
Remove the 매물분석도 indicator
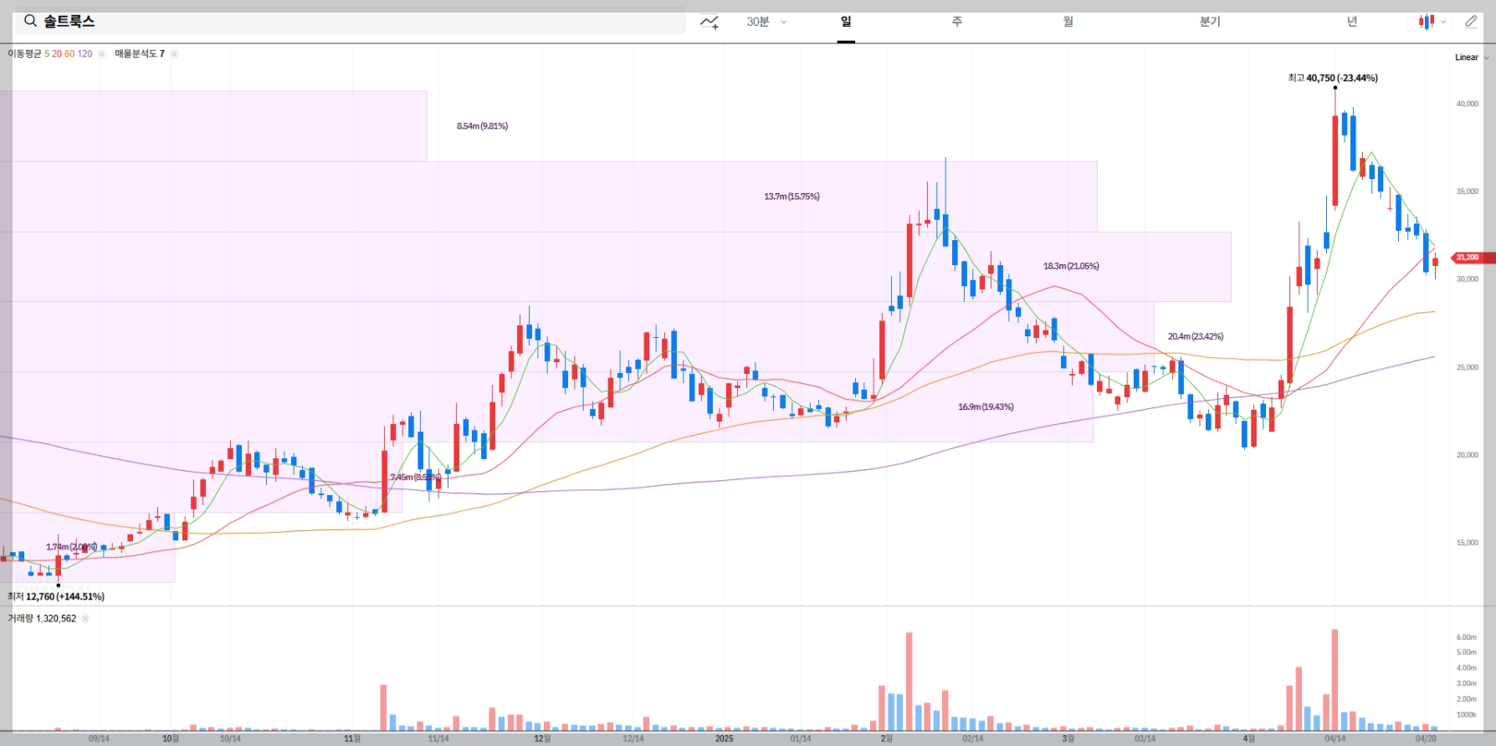[x=174, y=54]
